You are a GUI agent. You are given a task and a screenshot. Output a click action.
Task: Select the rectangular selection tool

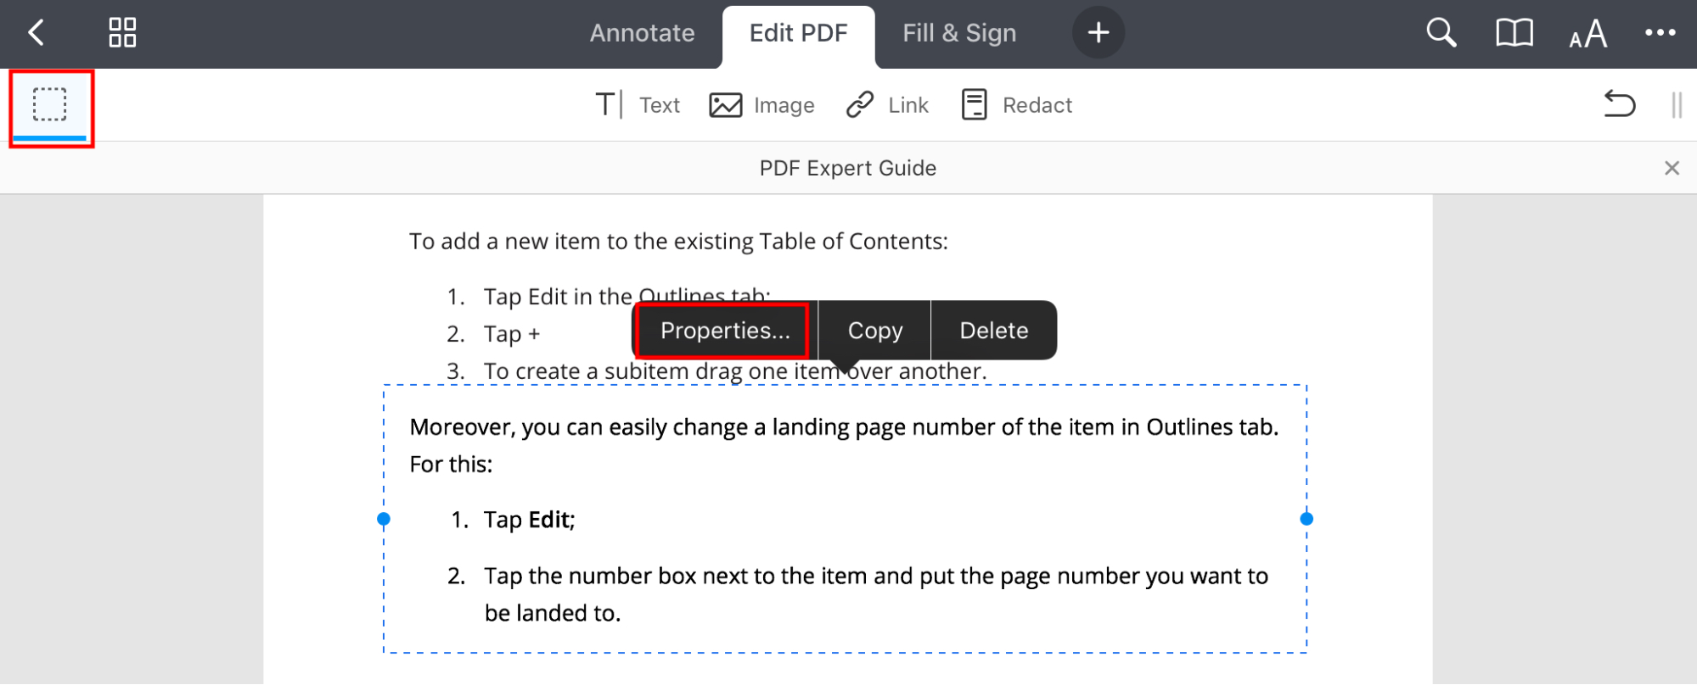[x=49, y=104]
